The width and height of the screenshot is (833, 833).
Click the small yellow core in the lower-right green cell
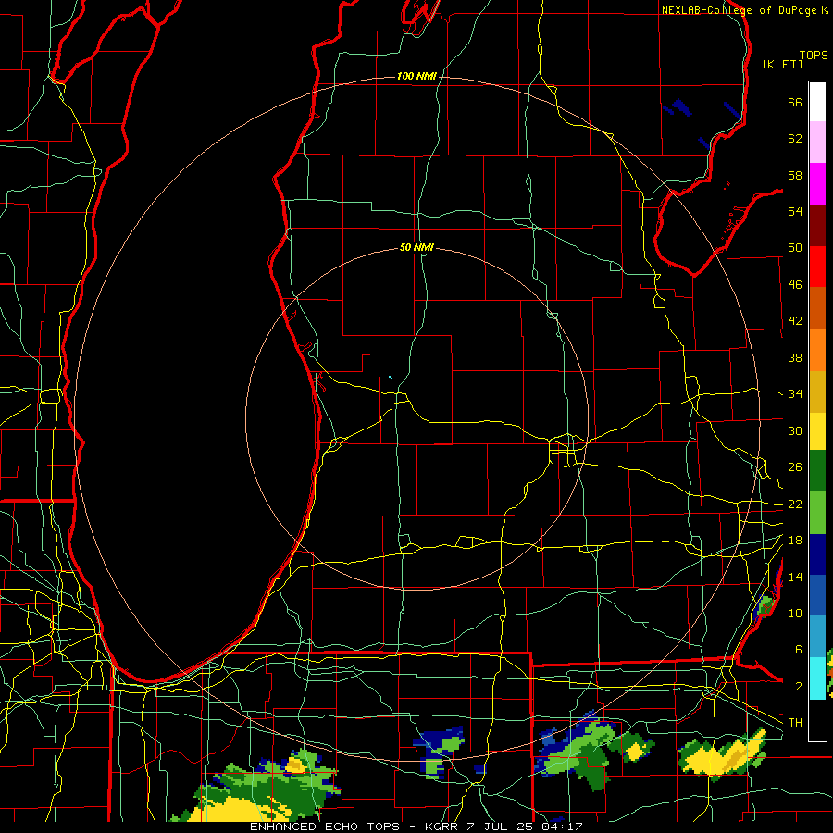(x=635, y=752)
